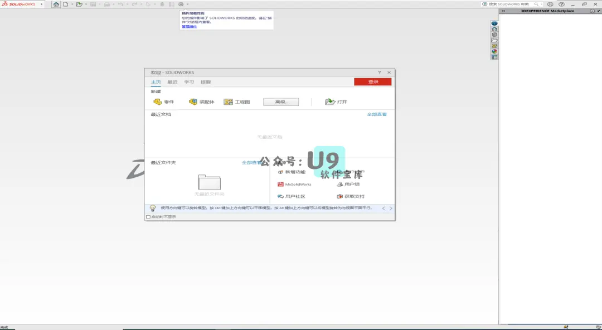The width and height of the screenshot is (602, 330).
Task: Open the dropdown arrow next to the Print icon
Action: tap(114, 4)
